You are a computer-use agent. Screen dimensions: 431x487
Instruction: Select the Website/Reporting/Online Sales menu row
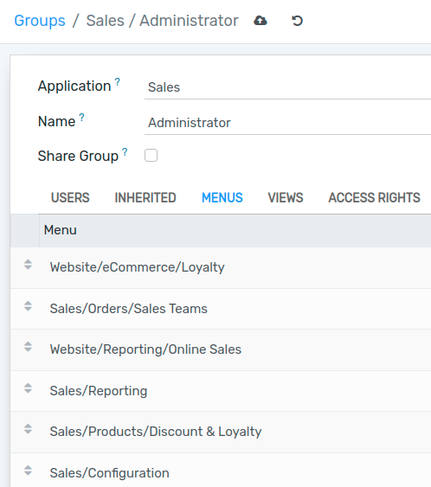click(x=221, y=349)
